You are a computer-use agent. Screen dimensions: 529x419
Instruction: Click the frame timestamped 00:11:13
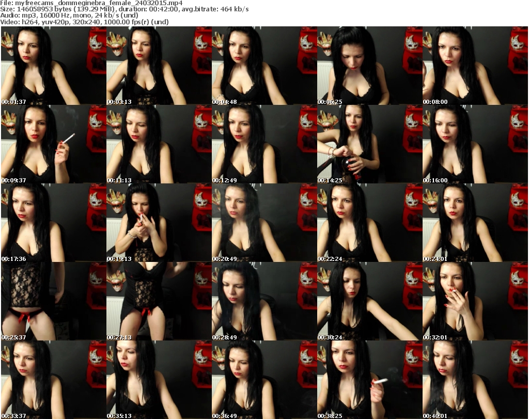click(159, 144)
